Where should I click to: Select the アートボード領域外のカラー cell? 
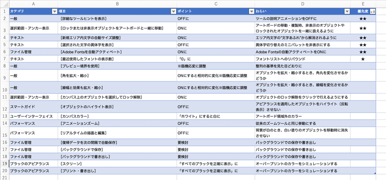coord(303,116)
